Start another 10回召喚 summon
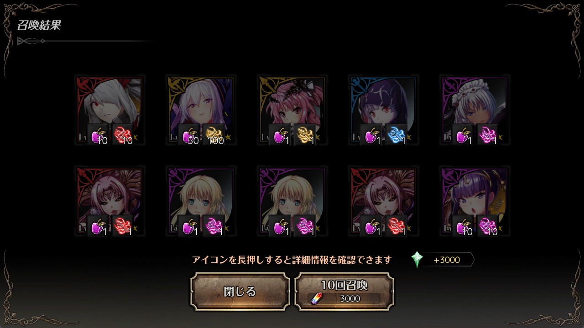The width and height of the screenshot is (584, 328). click(x=344, y=292)
